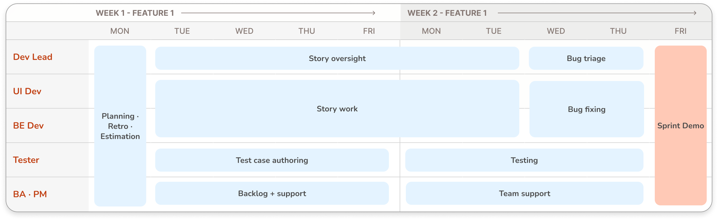Select the Bug fixing block
The width and height of the screenshot is (718, 220).
(586, 109)
